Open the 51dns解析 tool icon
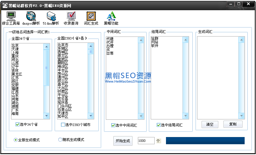This screenshot has height=155, width=256. pyautogui.click(x=51, y=16)
